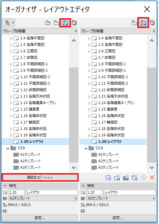Select Project Map icon in left panel
Screen dimensions: 159x224
48,23
